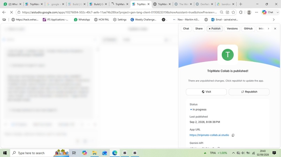281x157 pixels.
Task: Open the Email - zainal.einst bookmark
Action: point(225,20)
